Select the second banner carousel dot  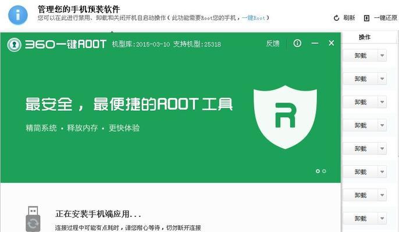(x=324, y=171)
